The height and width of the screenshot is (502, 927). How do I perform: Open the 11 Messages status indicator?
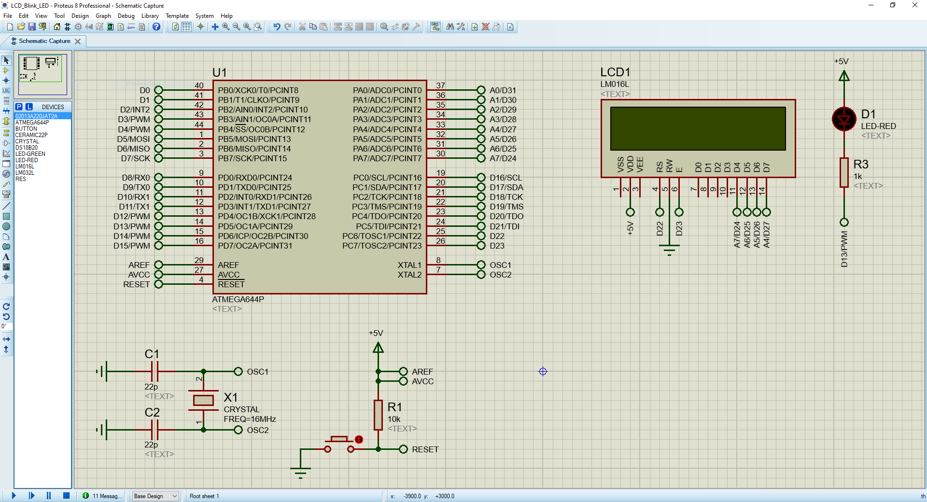102,496
